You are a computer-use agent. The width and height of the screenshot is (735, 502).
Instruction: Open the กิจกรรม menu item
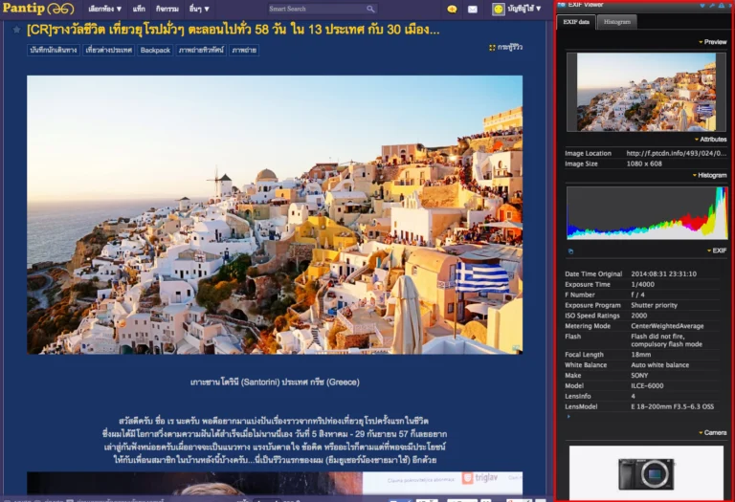167,9
